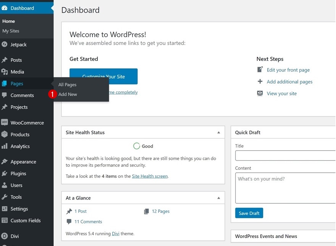The height and width of the screenshot is (246, 336).
Task: Open Divi via its circular icon
Action: [x=5, y=236]
